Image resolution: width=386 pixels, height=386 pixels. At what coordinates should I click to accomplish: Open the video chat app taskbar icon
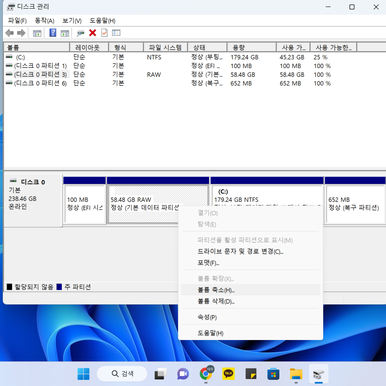(x=183, y=374)
